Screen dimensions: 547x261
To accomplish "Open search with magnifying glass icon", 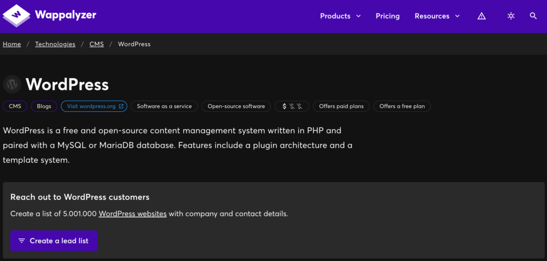I will [533, 16].
